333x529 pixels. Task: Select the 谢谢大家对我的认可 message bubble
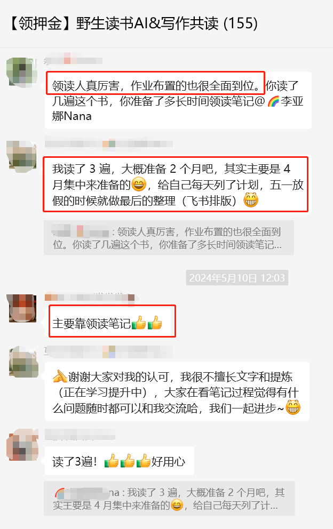[177, 391]
